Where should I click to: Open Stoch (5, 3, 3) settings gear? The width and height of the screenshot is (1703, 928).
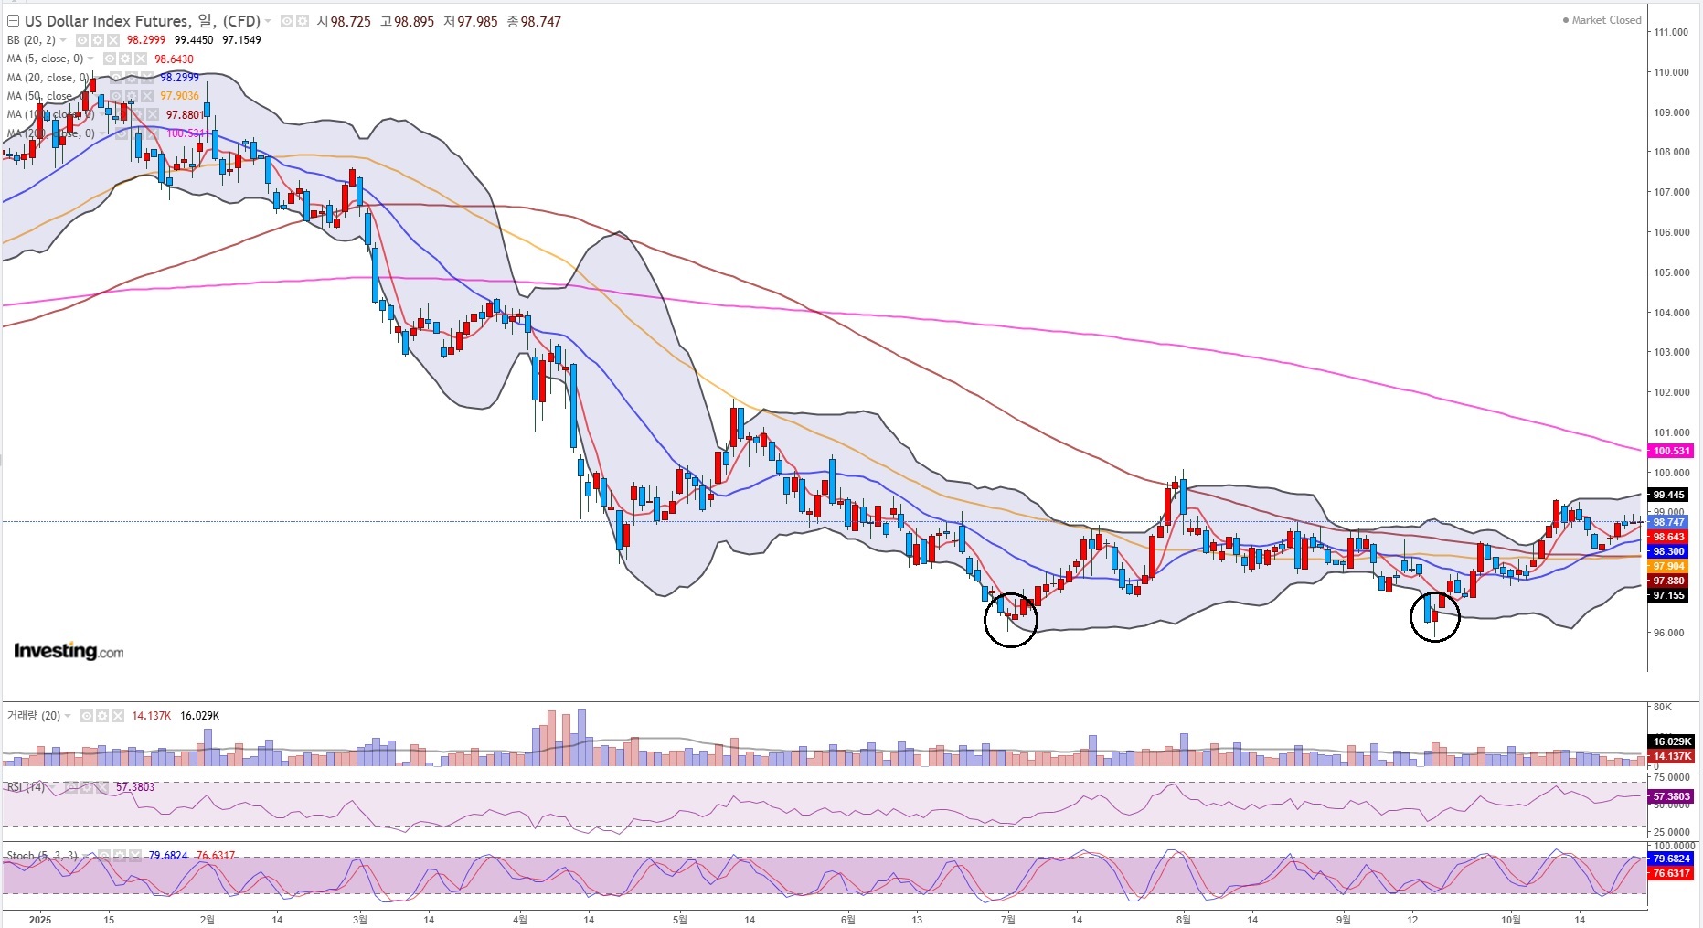(122, 856)
